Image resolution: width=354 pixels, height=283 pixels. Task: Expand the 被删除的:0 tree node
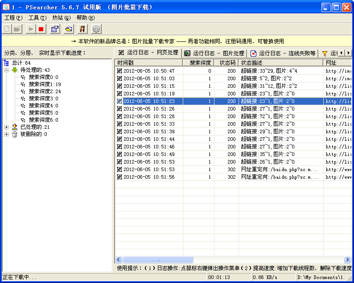pos(7,134)
